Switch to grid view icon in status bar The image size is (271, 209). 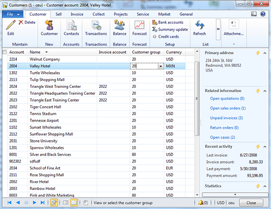point(74,203)
